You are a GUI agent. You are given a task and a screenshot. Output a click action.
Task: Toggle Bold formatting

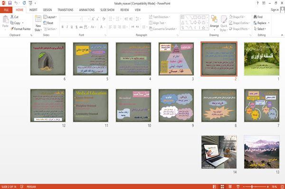coord(63,27)
